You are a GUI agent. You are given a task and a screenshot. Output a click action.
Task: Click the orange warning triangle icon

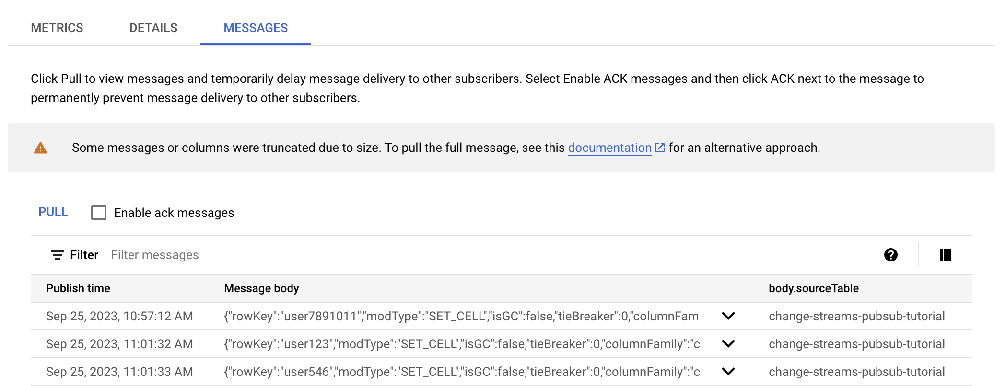coord(41,148)
